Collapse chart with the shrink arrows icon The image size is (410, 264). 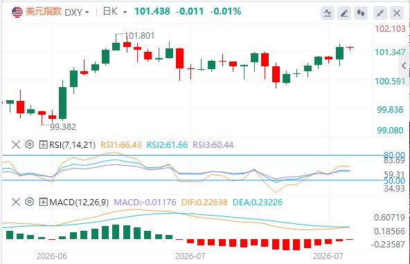coord(380,13)
